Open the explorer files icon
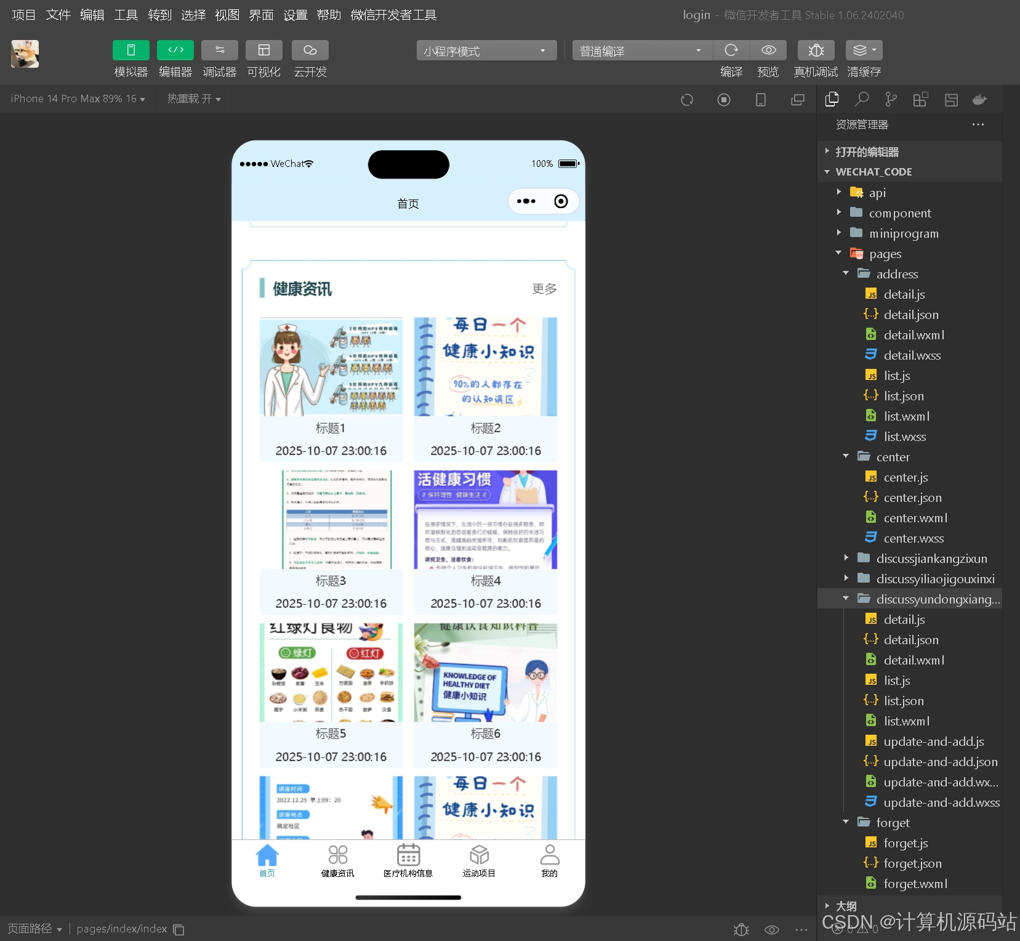The height and width of the screenshot is (941, 1020). click(832, 99)
